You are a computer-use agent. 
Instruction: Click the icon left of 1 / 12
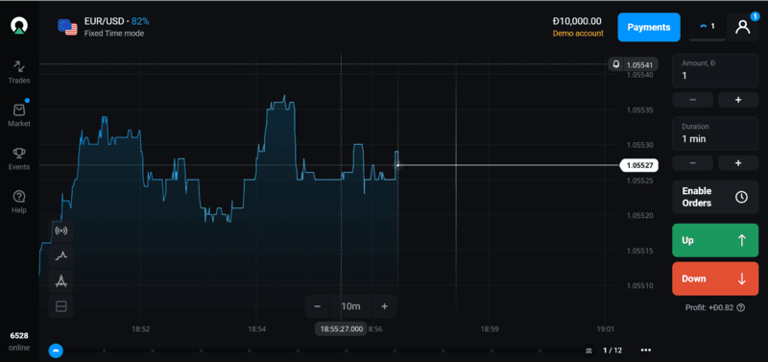588,350
